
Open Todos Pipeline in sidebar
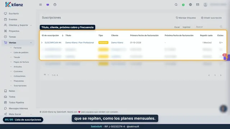click(x=16, y=102)
